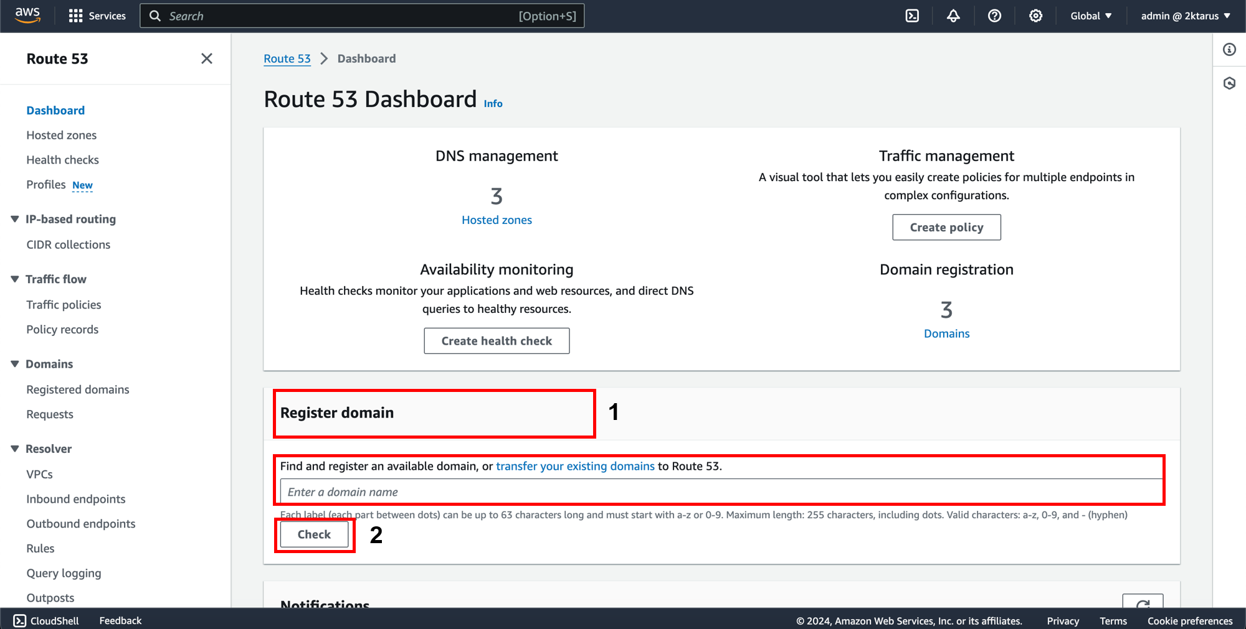Focus the top Search box
Screen dimensions: 1246x629
coord(362,16)
